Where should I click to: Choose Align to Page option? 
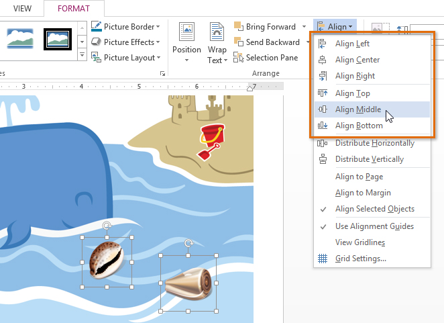(372, 177)
